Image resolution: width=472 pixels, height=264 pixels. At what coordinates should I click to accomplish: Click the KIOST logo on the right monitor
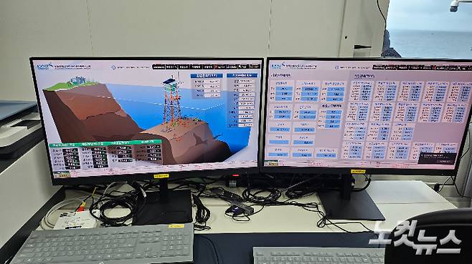click(x=277, y=65)
